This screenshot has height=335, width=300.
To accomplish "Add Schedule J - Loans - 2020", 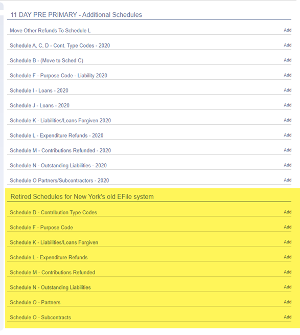I will (287, 105).
